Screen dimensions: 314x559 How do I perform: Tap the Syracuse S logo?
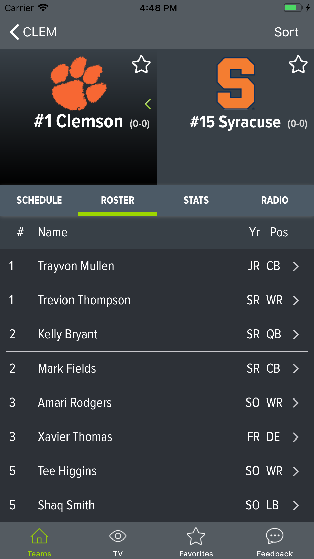click(236, 83)
